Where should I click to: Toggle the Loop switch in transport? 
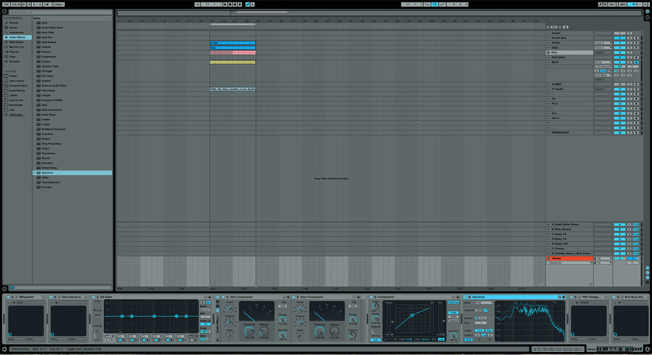(434, 4)
